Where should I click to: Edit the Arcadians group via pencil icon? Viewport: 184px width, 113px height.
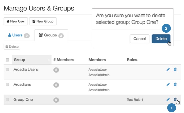pyautogui.click(x=168, y=85)
